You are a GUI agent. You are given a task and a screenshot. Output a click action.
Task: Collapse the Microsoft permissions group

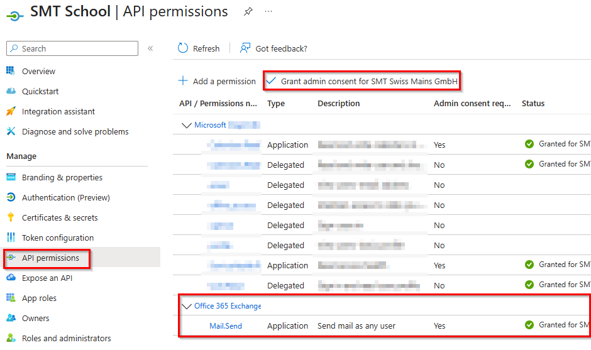tap(186, 125)
